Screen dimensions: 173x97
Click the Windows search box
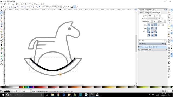pos(25,95)
